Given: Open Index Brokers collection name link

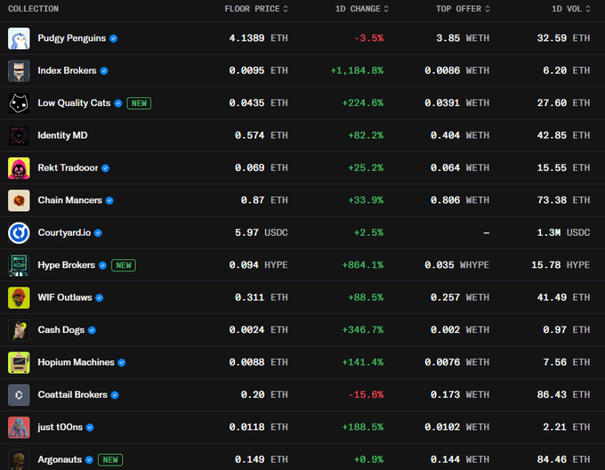Looking at the screenshot, I should coord(67,70).
